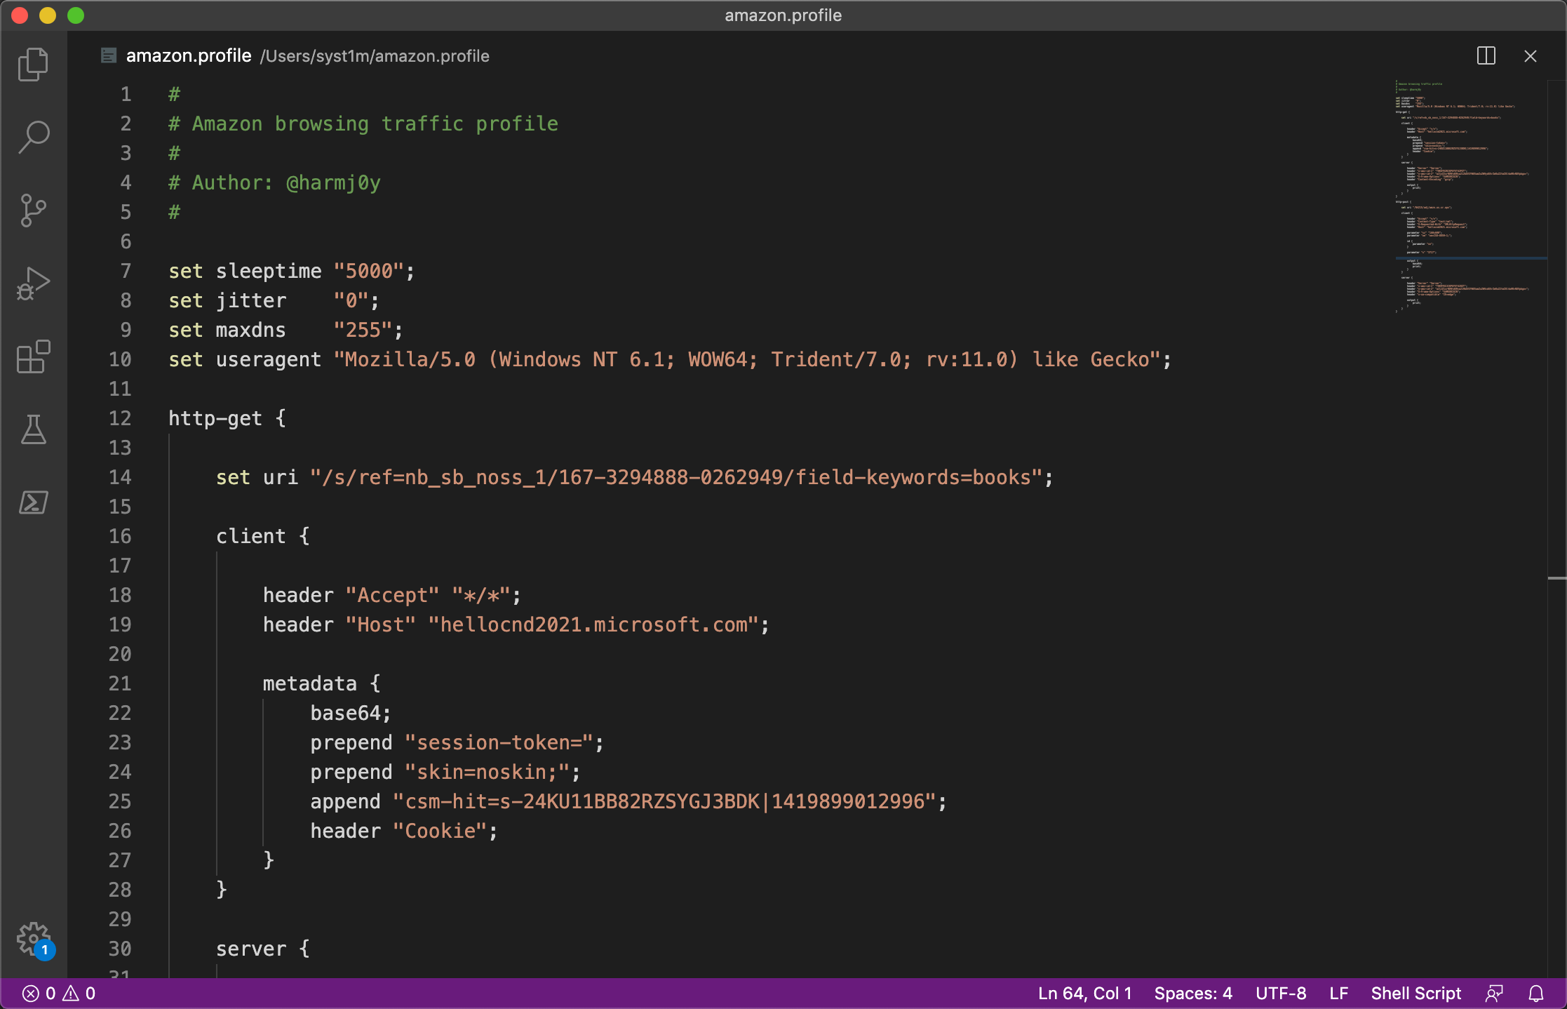The width and height of the screenshot is (1567, 1009).
Task: Click the yellow minimize window button
Action: 48,15
